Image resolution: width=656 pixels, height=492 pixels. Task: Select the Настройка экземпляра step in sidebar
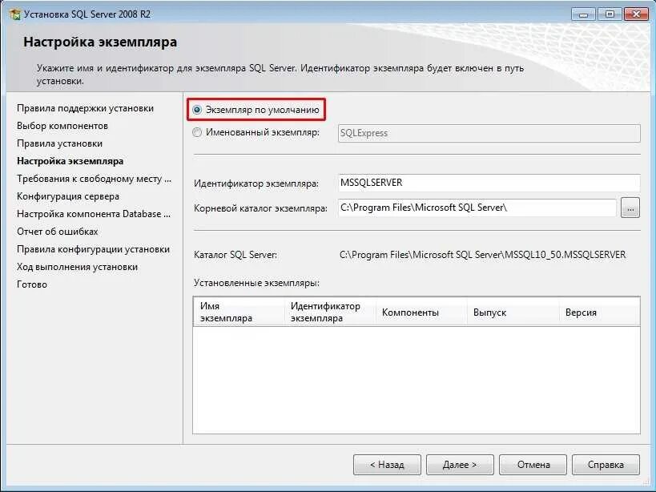(x=70, y=161)
